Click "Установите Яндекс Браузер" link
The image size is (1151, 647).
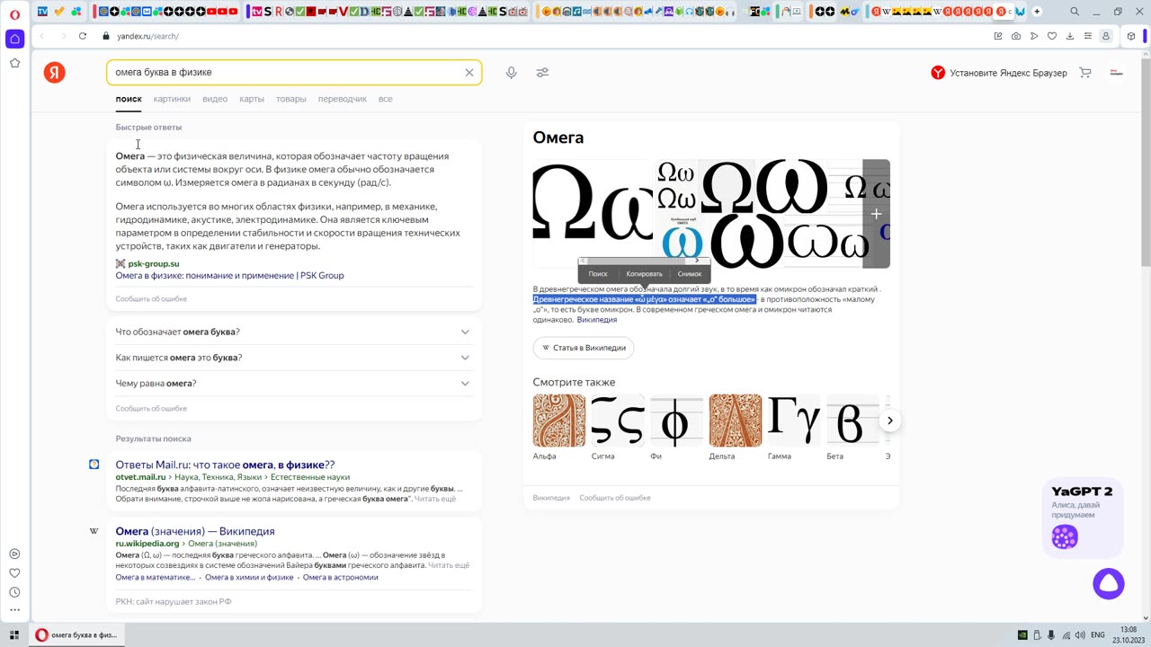tap(999, 73)
